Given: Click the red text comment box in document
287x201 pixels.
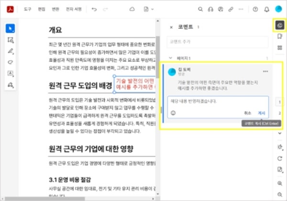Looking at the screenshot, I should [135, 84].
